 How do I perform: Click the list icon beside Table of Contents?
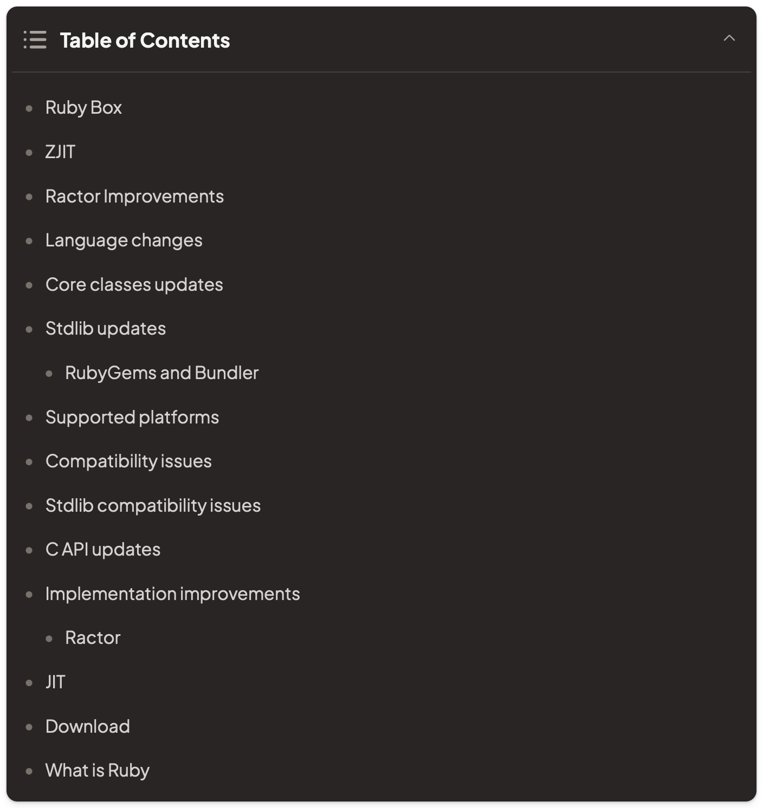[x=35, y=40]
